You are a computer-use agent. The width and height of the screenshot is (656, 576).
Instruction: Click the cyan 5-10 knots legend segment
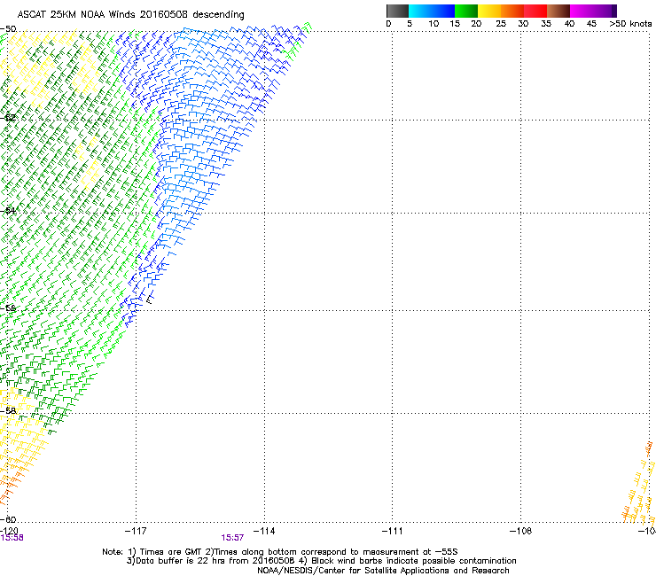(x=420, y=11)
